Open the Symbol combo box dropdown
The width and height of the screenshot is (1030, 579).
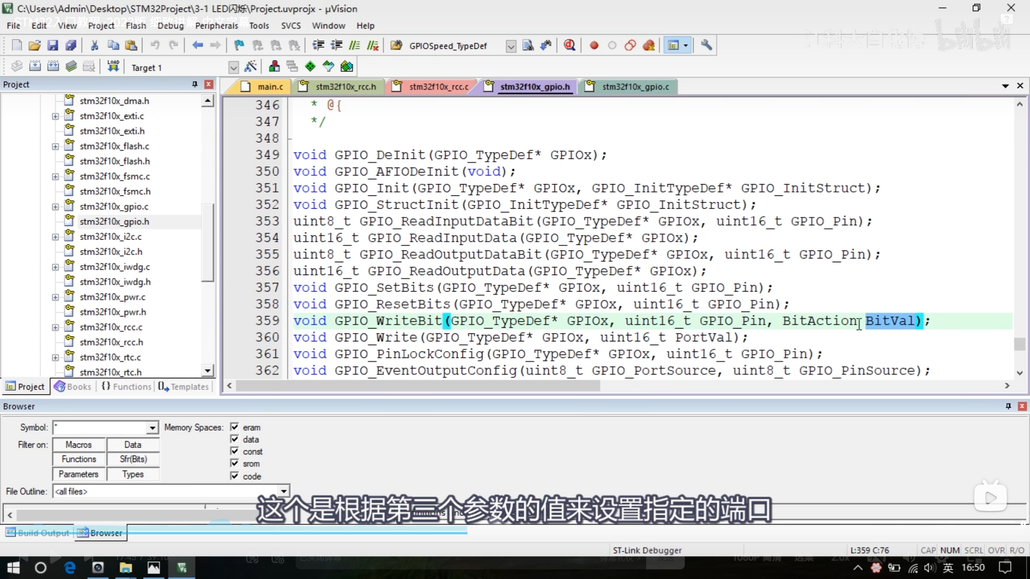[152, 427]
